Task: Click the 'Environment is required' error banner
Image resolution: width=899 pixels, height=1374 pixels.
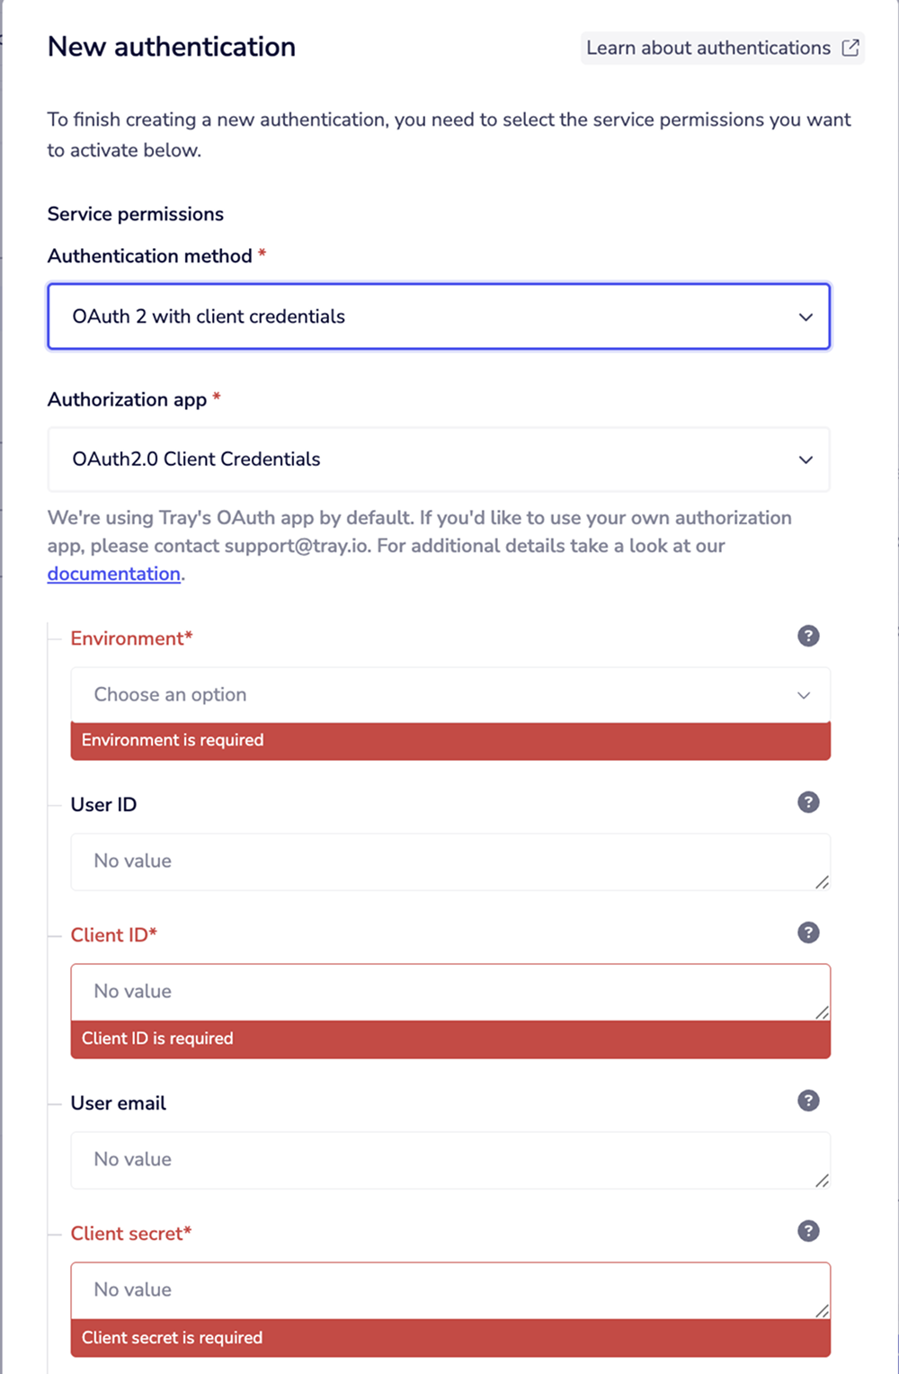Action: pos(449,740)
